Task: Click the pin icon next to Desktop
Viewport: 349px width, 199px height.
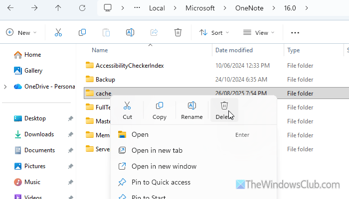Action: tap(71, 118)
